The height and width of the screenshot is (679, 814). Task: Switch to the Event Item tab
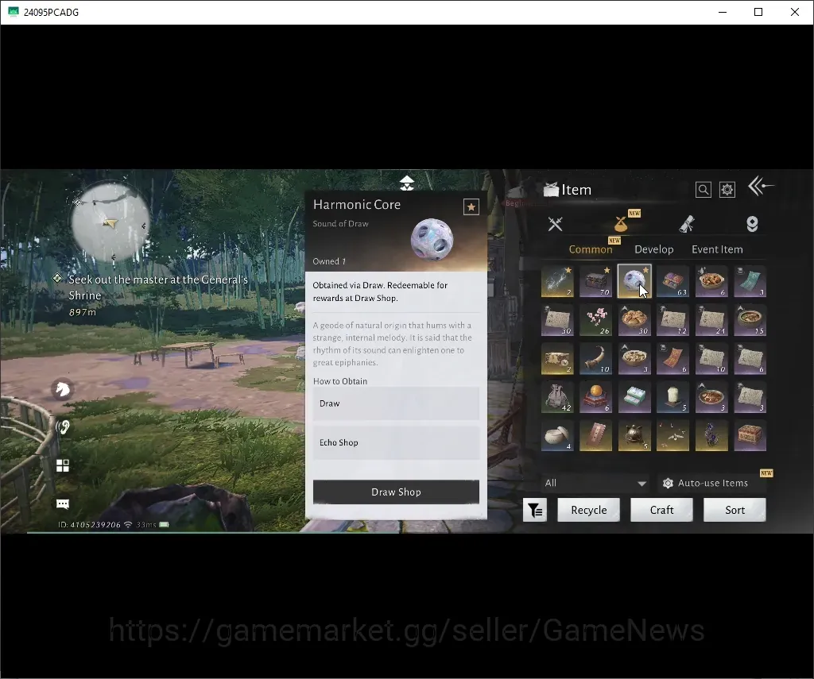coord(717,249)
